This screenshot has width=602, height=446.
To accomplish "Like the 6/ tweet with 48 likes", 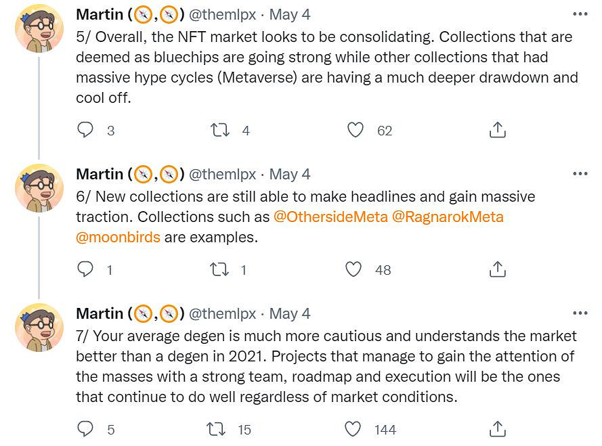I will [x=354, y=269].
